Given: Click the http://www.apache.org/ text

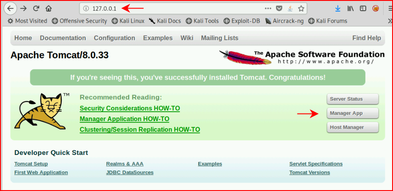Looking at the screenshot, I should pos(326,61).
